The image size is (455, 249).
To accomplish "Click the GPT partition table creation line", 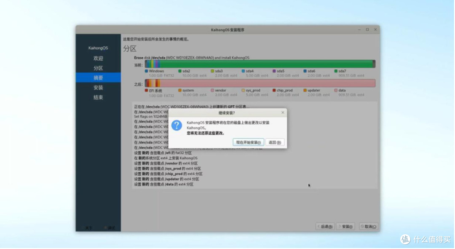I will pyautogui.click(x=192, y=107).
